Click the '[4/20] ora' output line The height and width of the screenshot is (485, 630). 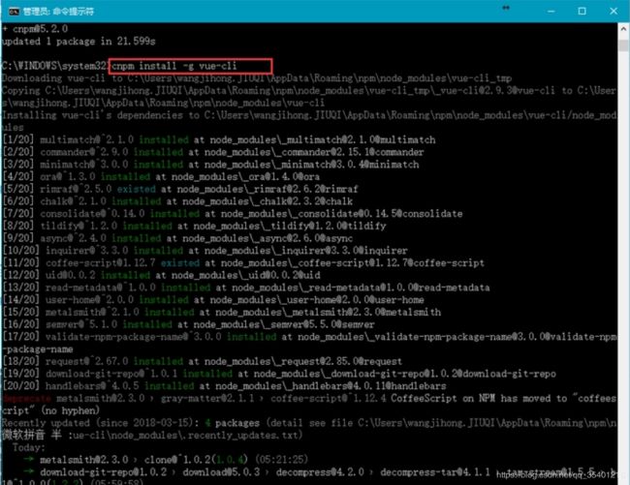click(x=161, y=177)
